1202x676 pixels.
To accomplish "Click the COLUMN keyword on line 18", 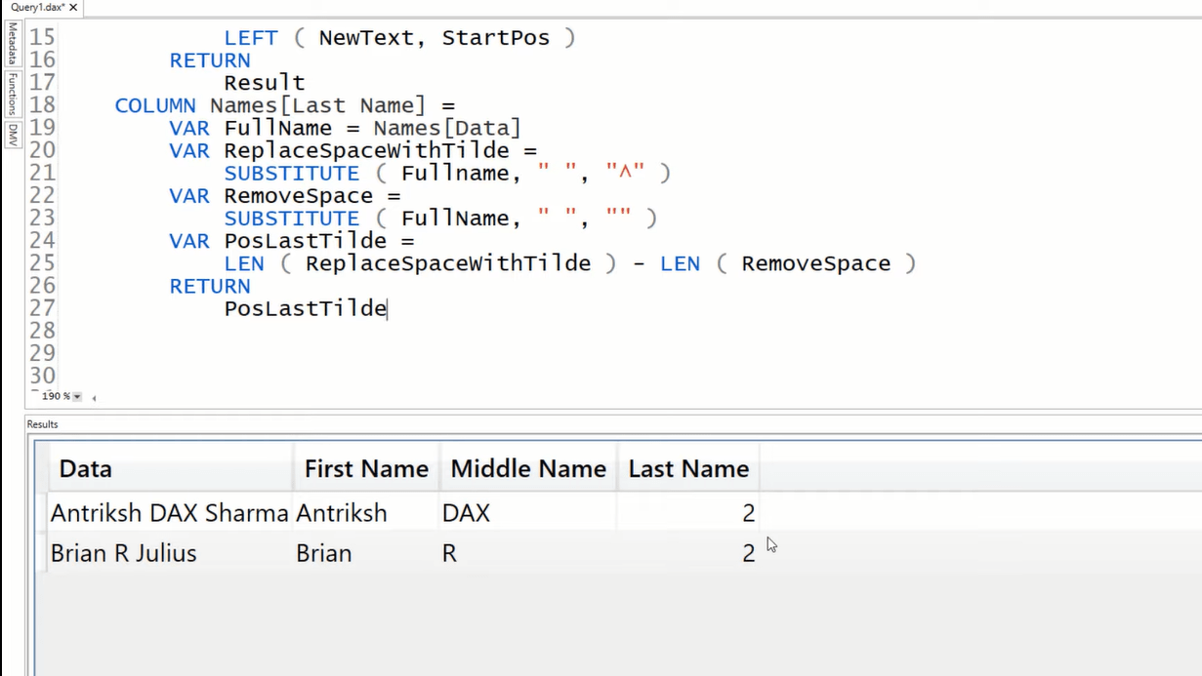I will tap(156, 105).
